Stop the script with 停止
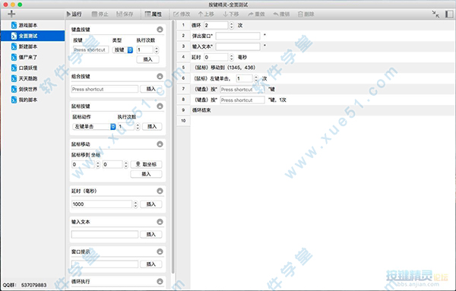 (100, 14)
